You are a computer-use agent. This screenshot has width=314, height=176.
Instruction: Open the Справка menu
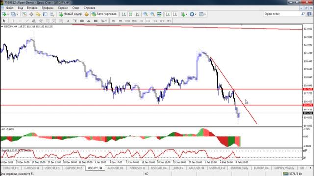[89, 8]
